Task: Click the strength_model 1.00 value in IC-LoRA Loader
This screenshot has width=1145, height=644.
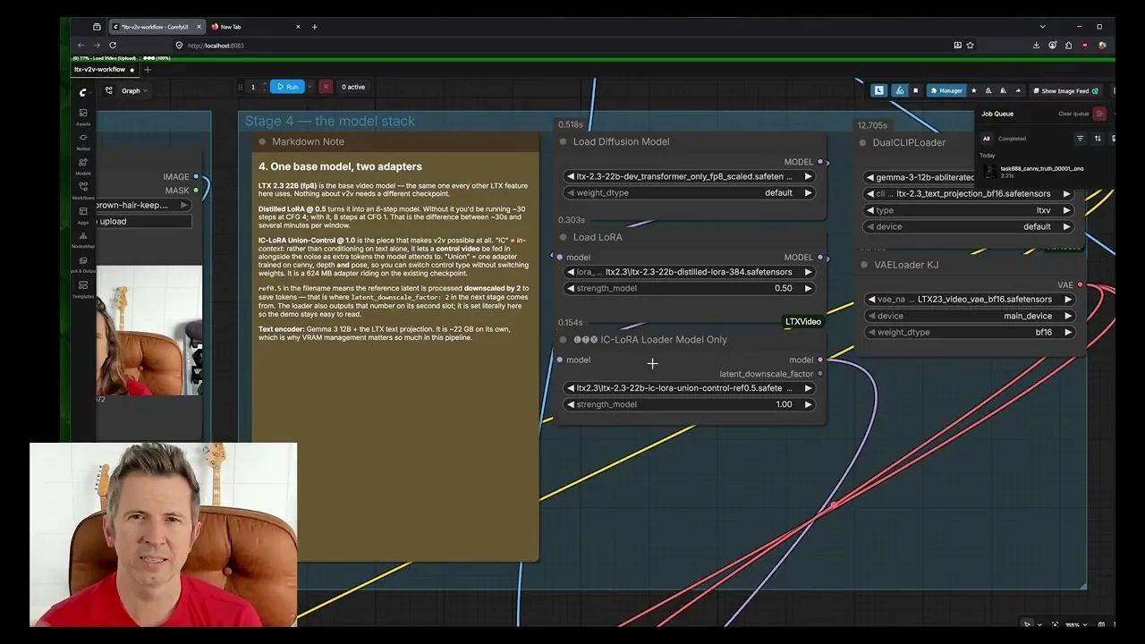Action: click(x=784, y=404)
